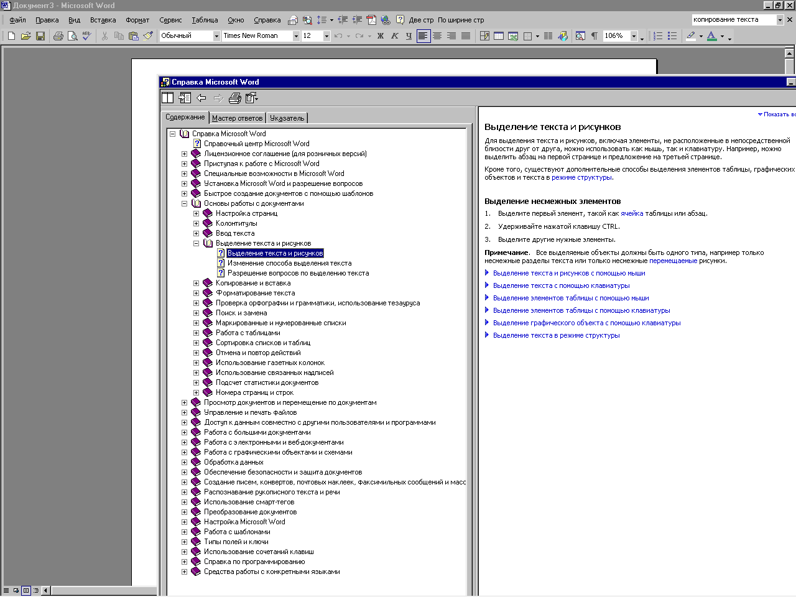The width and height of the screenshot is (796, 597).
Task: Expand the Работа с таблицами book
Action: 196,333
